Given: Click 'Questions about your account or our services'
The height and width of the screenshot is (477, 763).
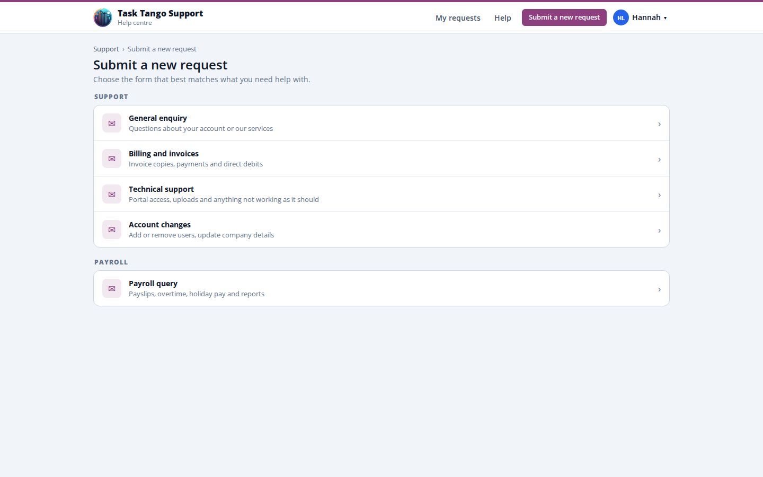Looking at the screenshot, I should tap(201, 128).
